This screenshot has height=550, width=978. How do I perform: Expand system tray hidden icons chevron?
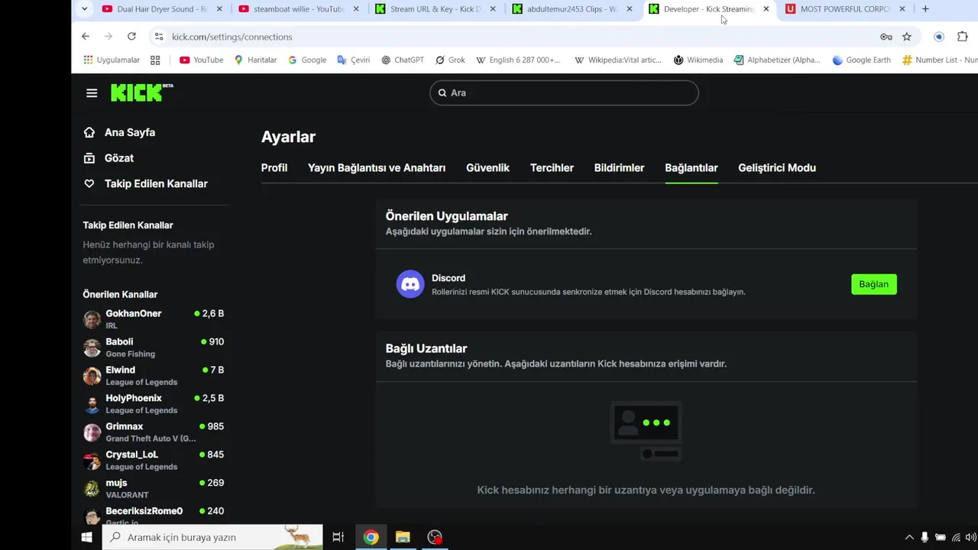coord(909,537)
